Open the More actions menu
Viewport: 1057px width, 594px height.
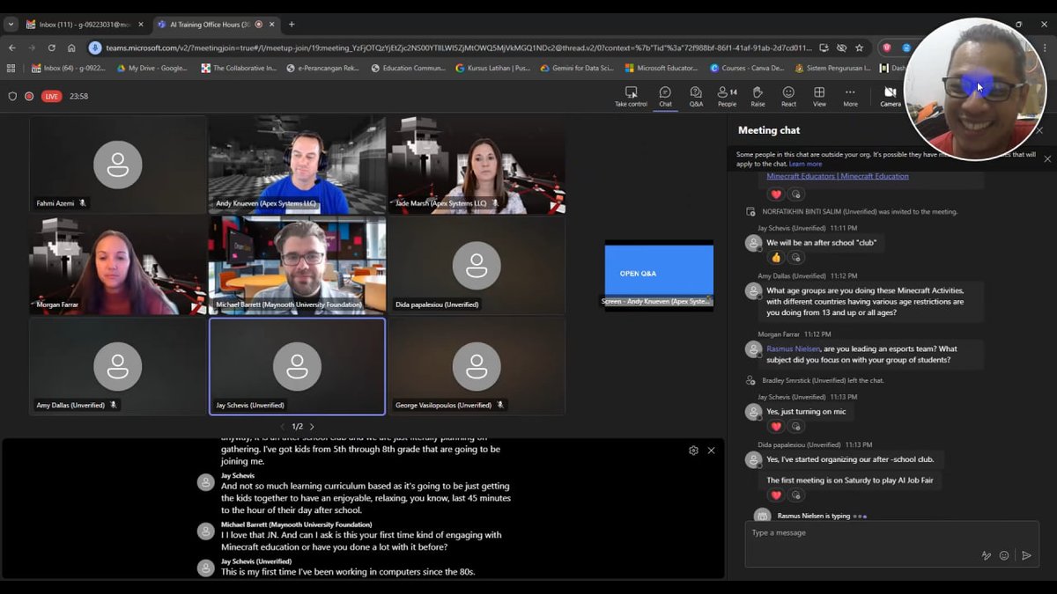tap(850, 97)
